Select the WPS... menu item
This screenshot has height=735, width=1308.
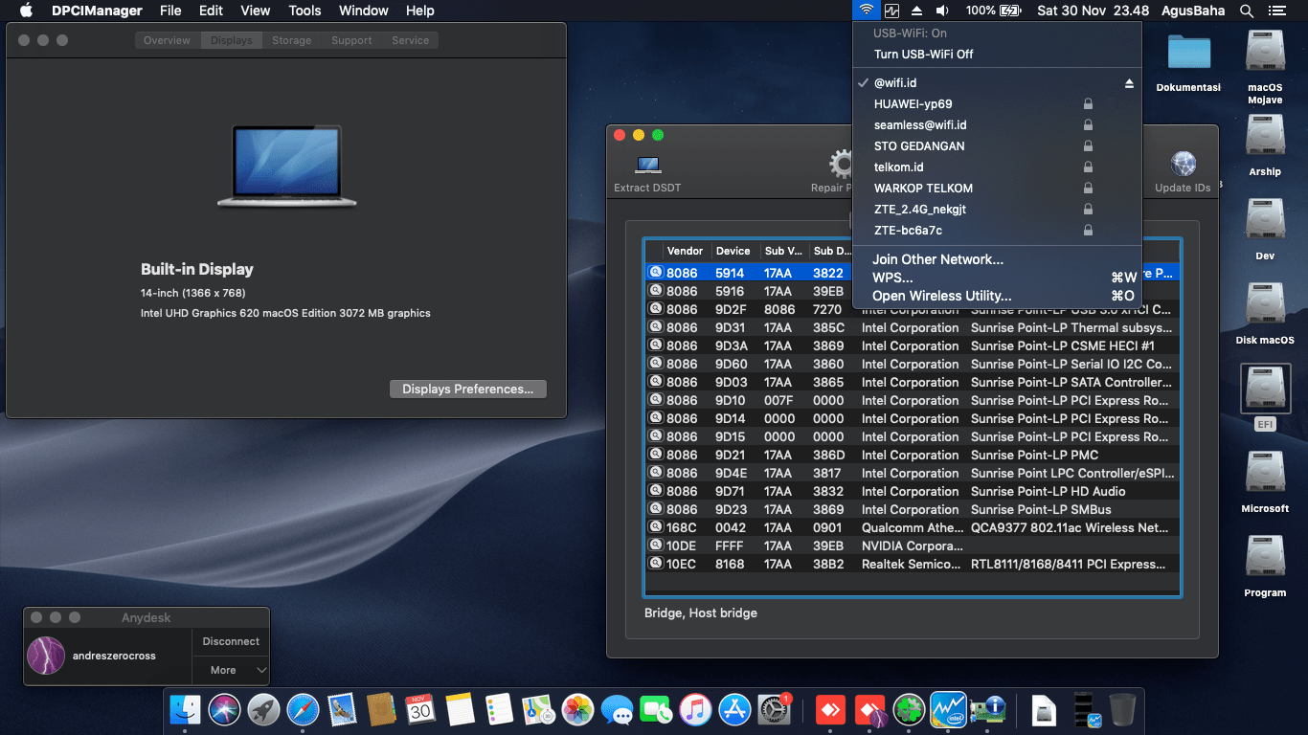coord(997,278)
